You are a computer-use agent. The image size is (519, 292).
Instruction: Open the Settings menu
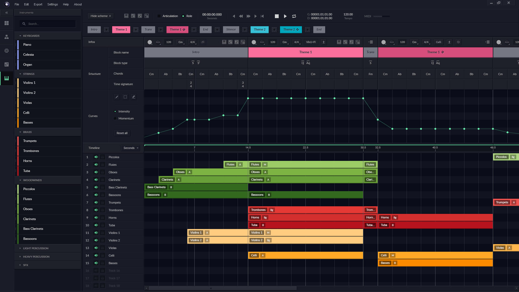(x=52, y=4)
